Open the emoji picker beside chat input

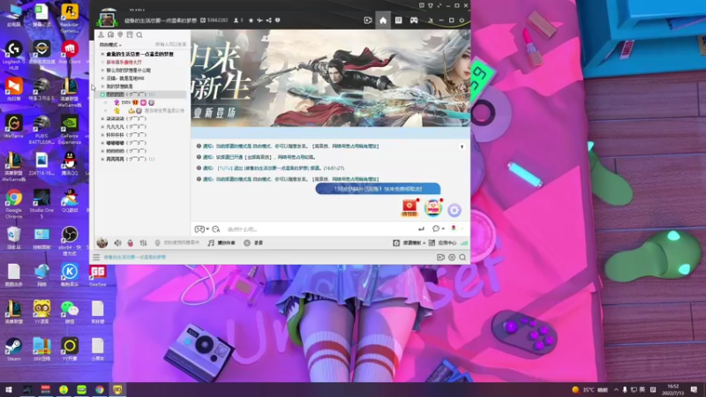point(216,229)
